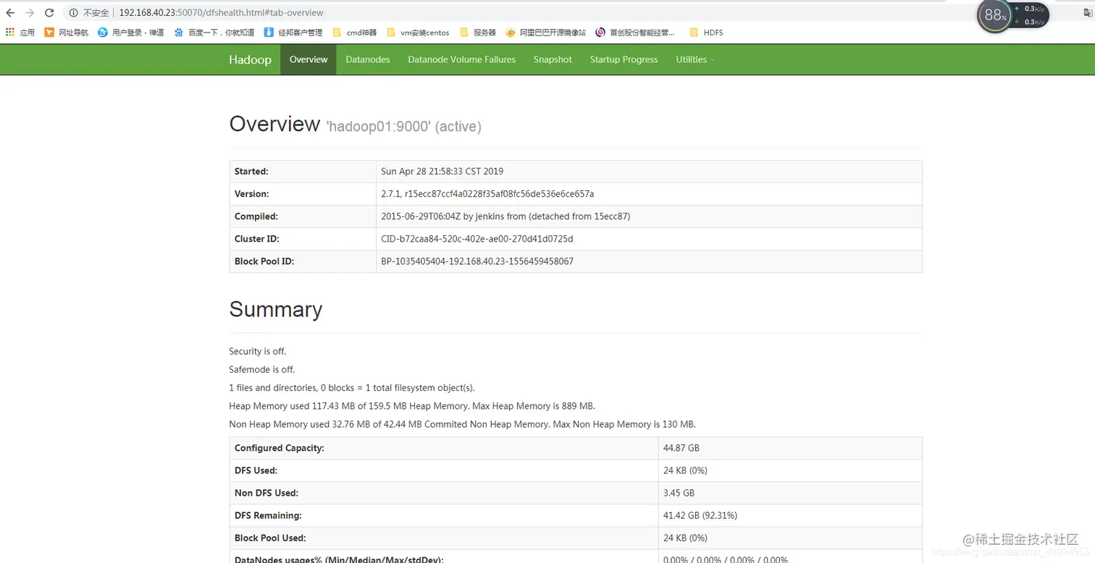Select the 41.42 GB (92.31%) value
This screenshot has height=563, width=1095.
(700, 515)
